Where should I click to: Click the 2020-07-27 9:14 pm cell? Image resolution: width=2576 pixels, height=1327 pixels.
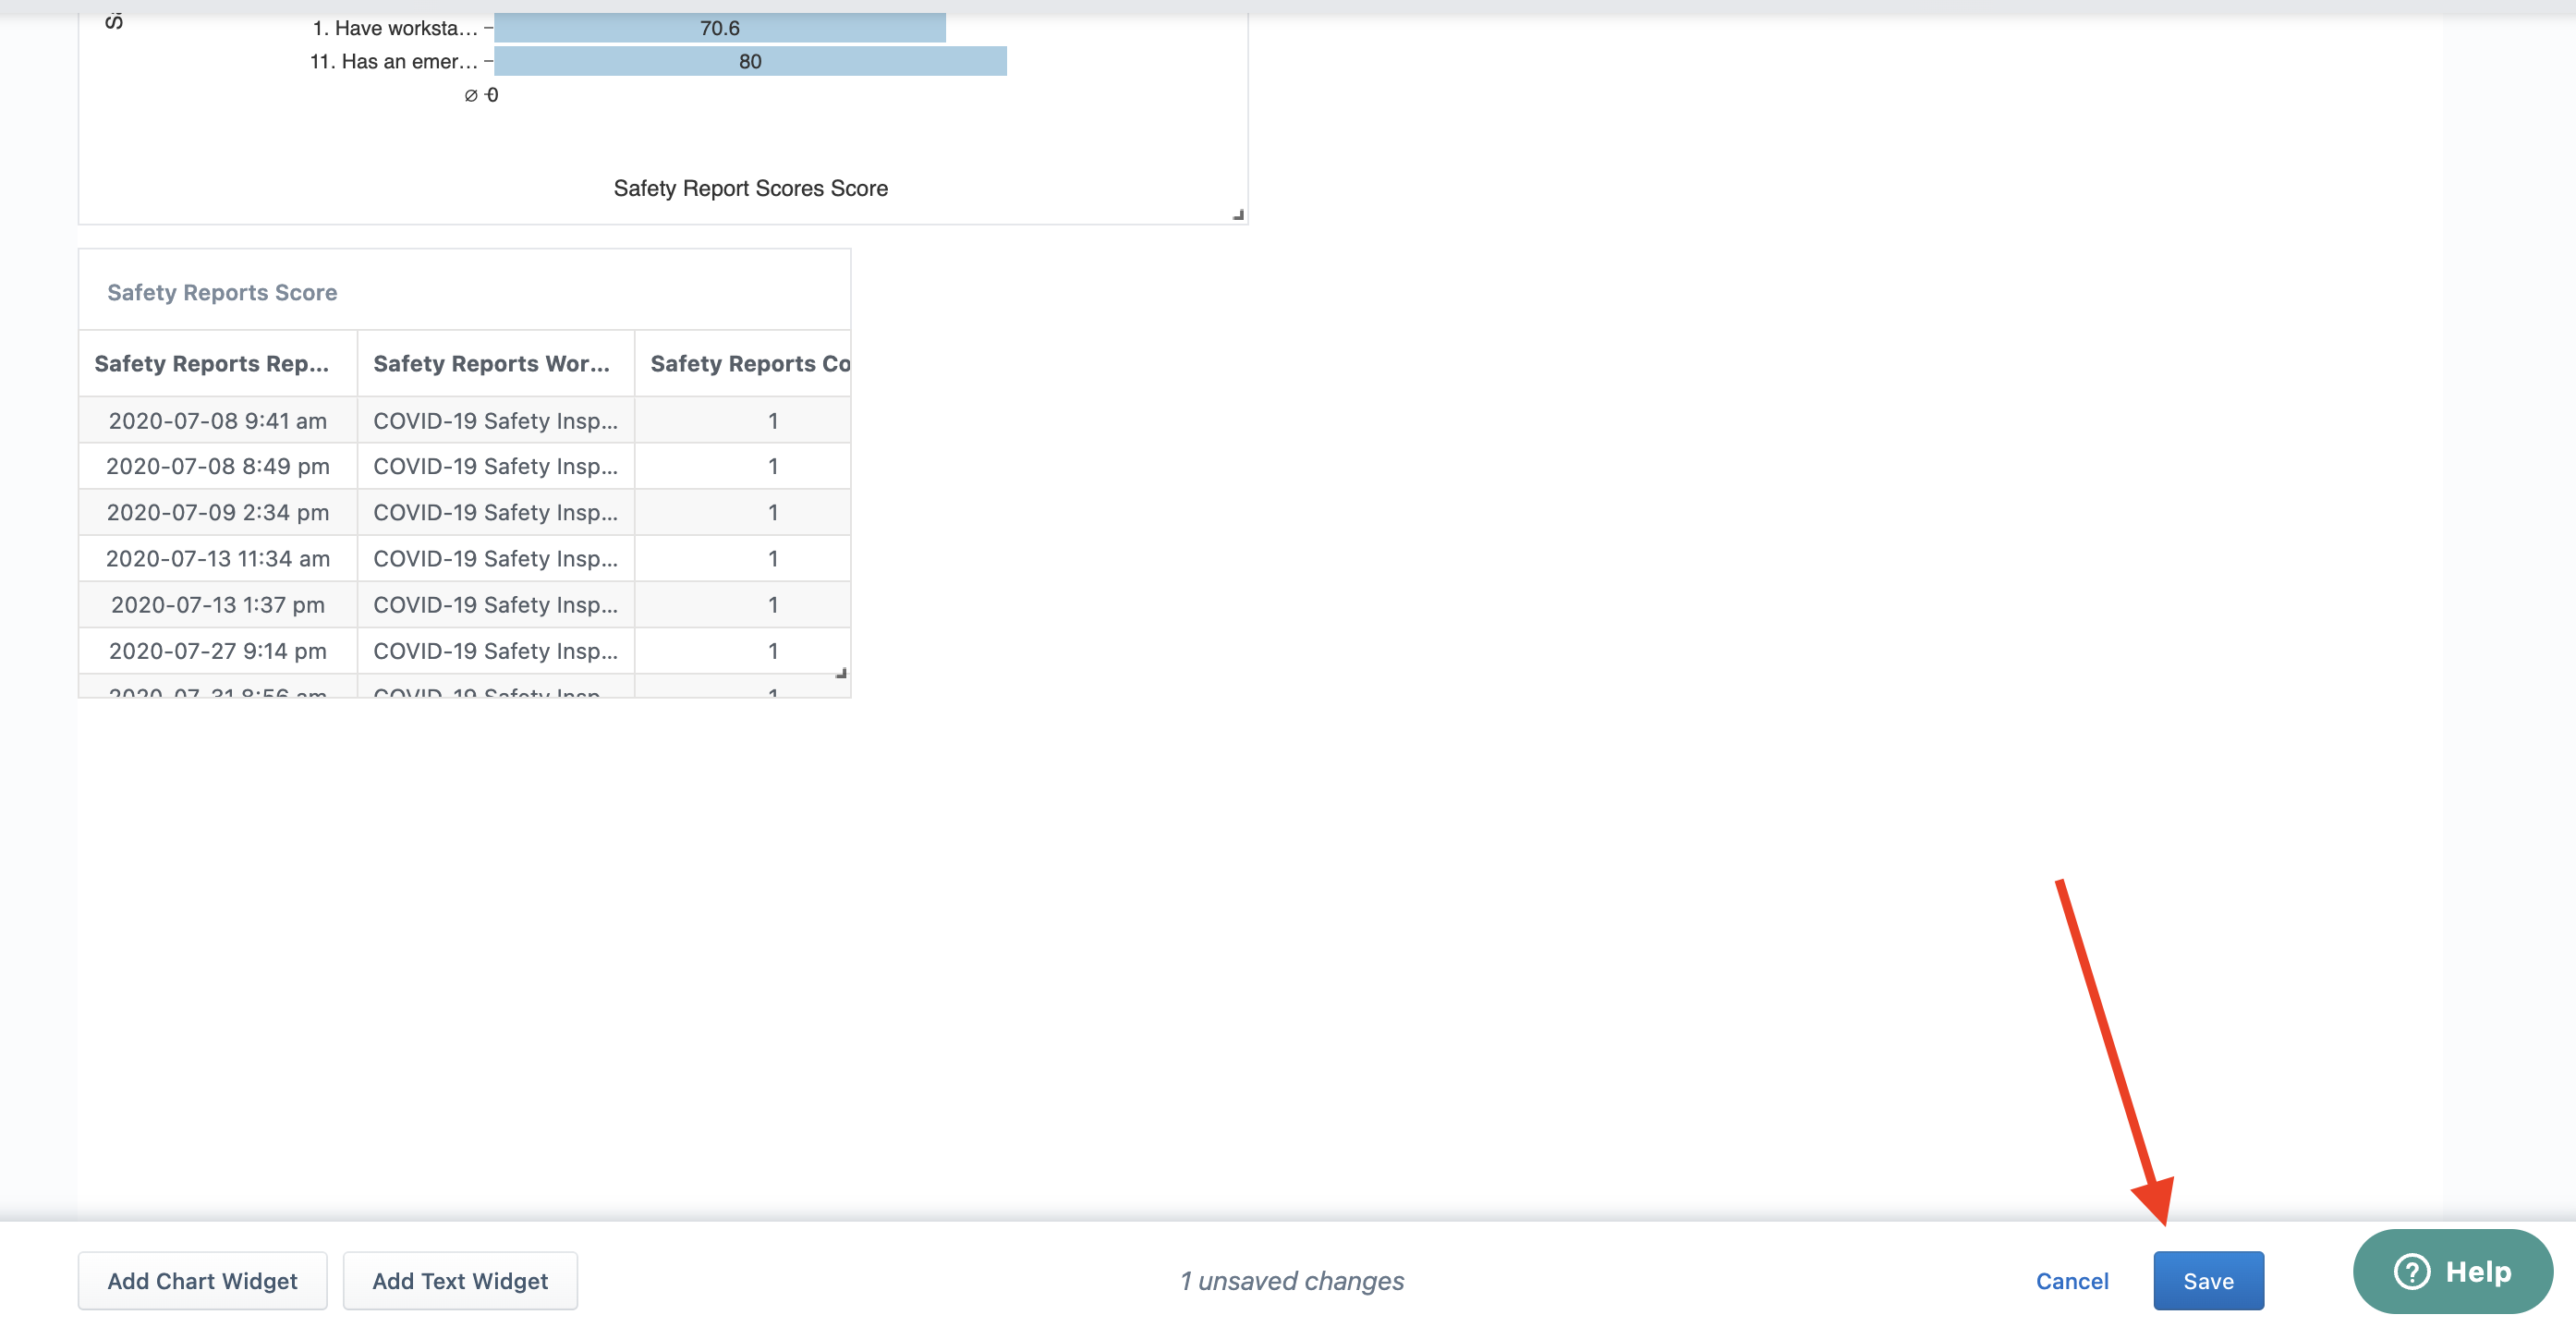(x=217, y=650)
